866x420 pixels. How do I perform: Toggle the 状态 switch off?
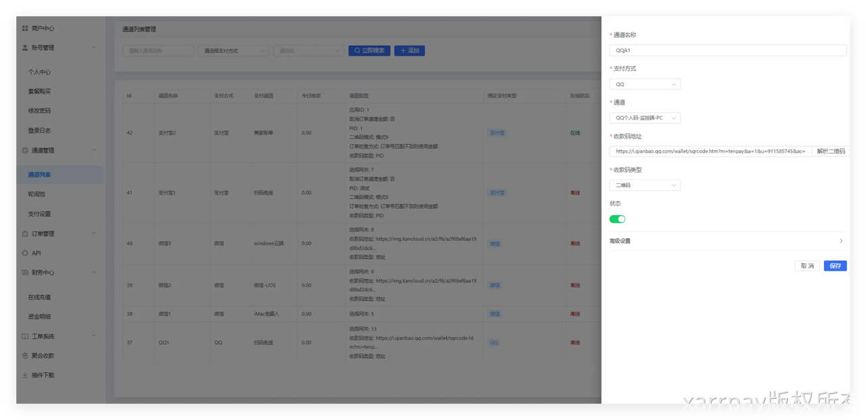click(x=617, y=219)
